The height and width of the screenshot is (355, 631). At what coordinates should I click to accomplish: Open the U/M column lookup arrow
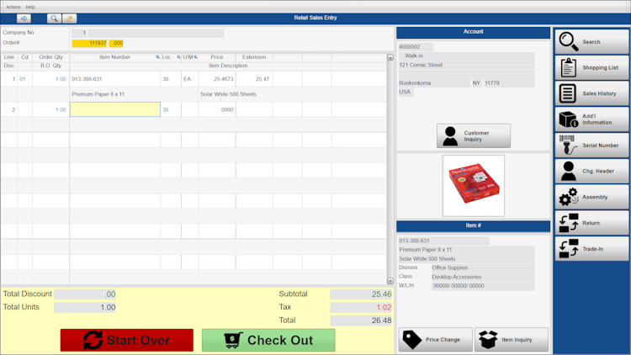[x=195, y=57]
